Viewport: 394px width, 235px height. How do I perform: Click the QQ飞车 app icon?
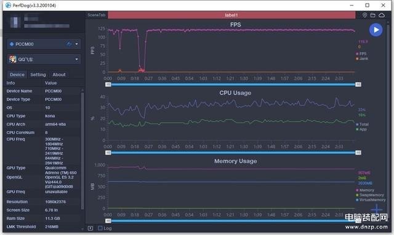coord(12,60)
